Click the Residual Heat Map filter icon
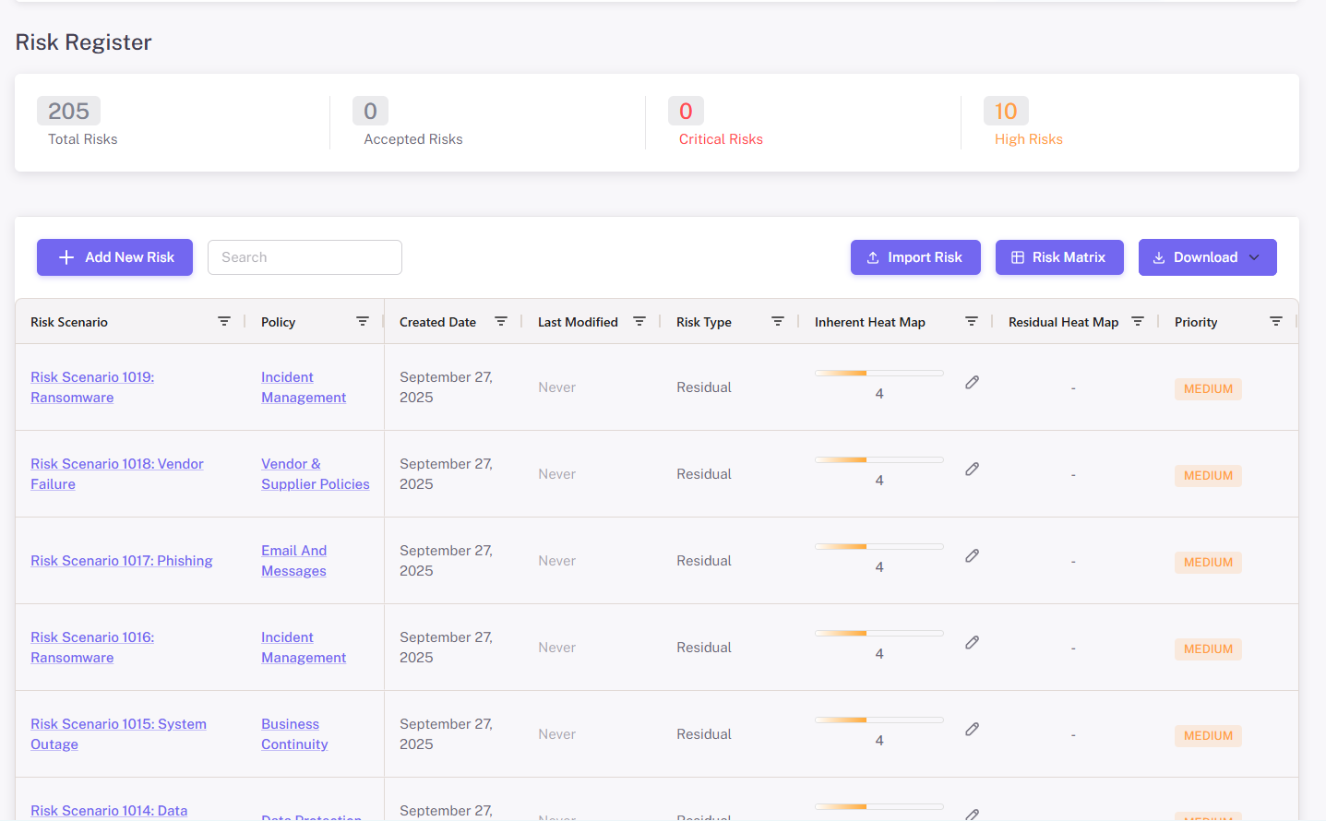The image size is (1326, 821). click(1138, 322)
